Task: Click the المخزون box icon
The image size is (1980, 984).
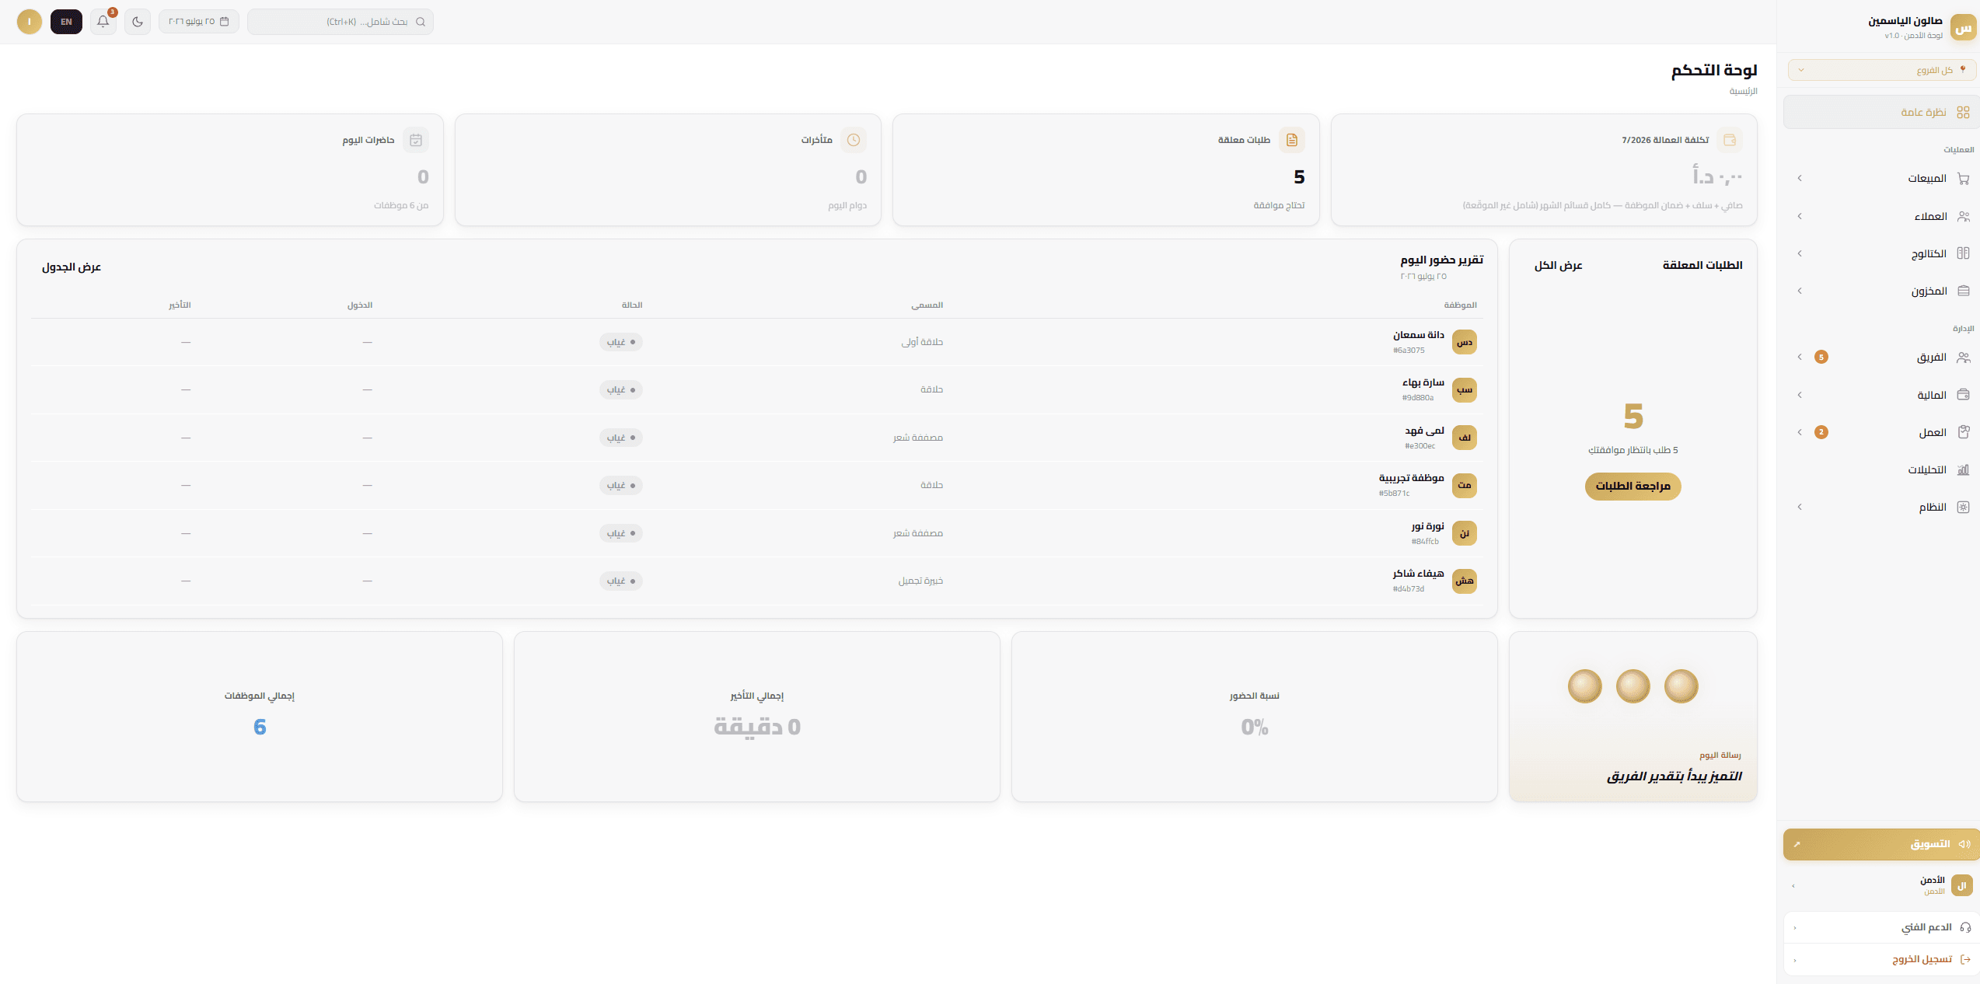Action: click(x=1963, y=291)
